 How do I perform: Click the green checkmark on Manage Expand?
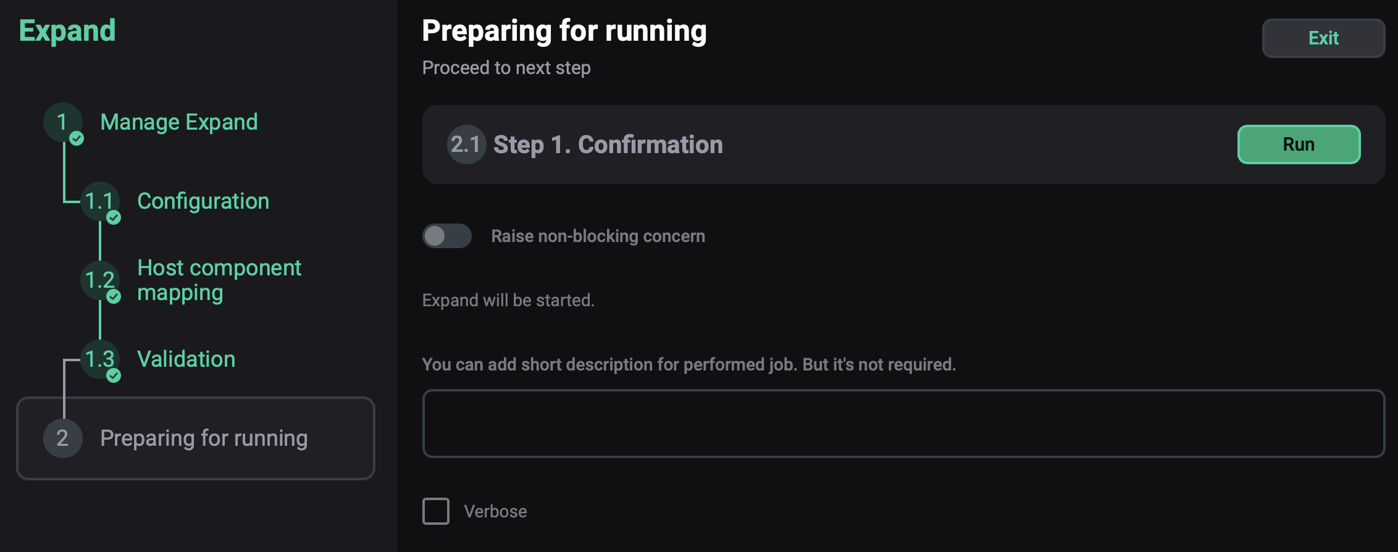point(77,138)
